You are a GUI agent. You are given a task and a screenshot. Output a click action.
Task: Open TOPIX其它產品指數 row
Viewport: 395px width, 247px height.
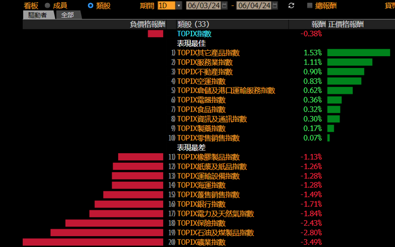click(208, 53)
